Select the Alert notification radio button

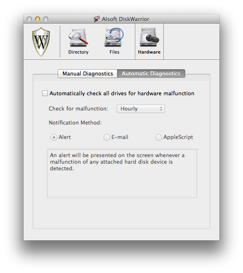tap(54, 137)
